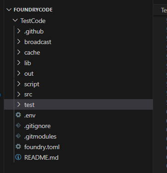Expand the .github folder chevron
Image resolution: width=167 pixels, height=173 pixels.
(x=19, y=31)
